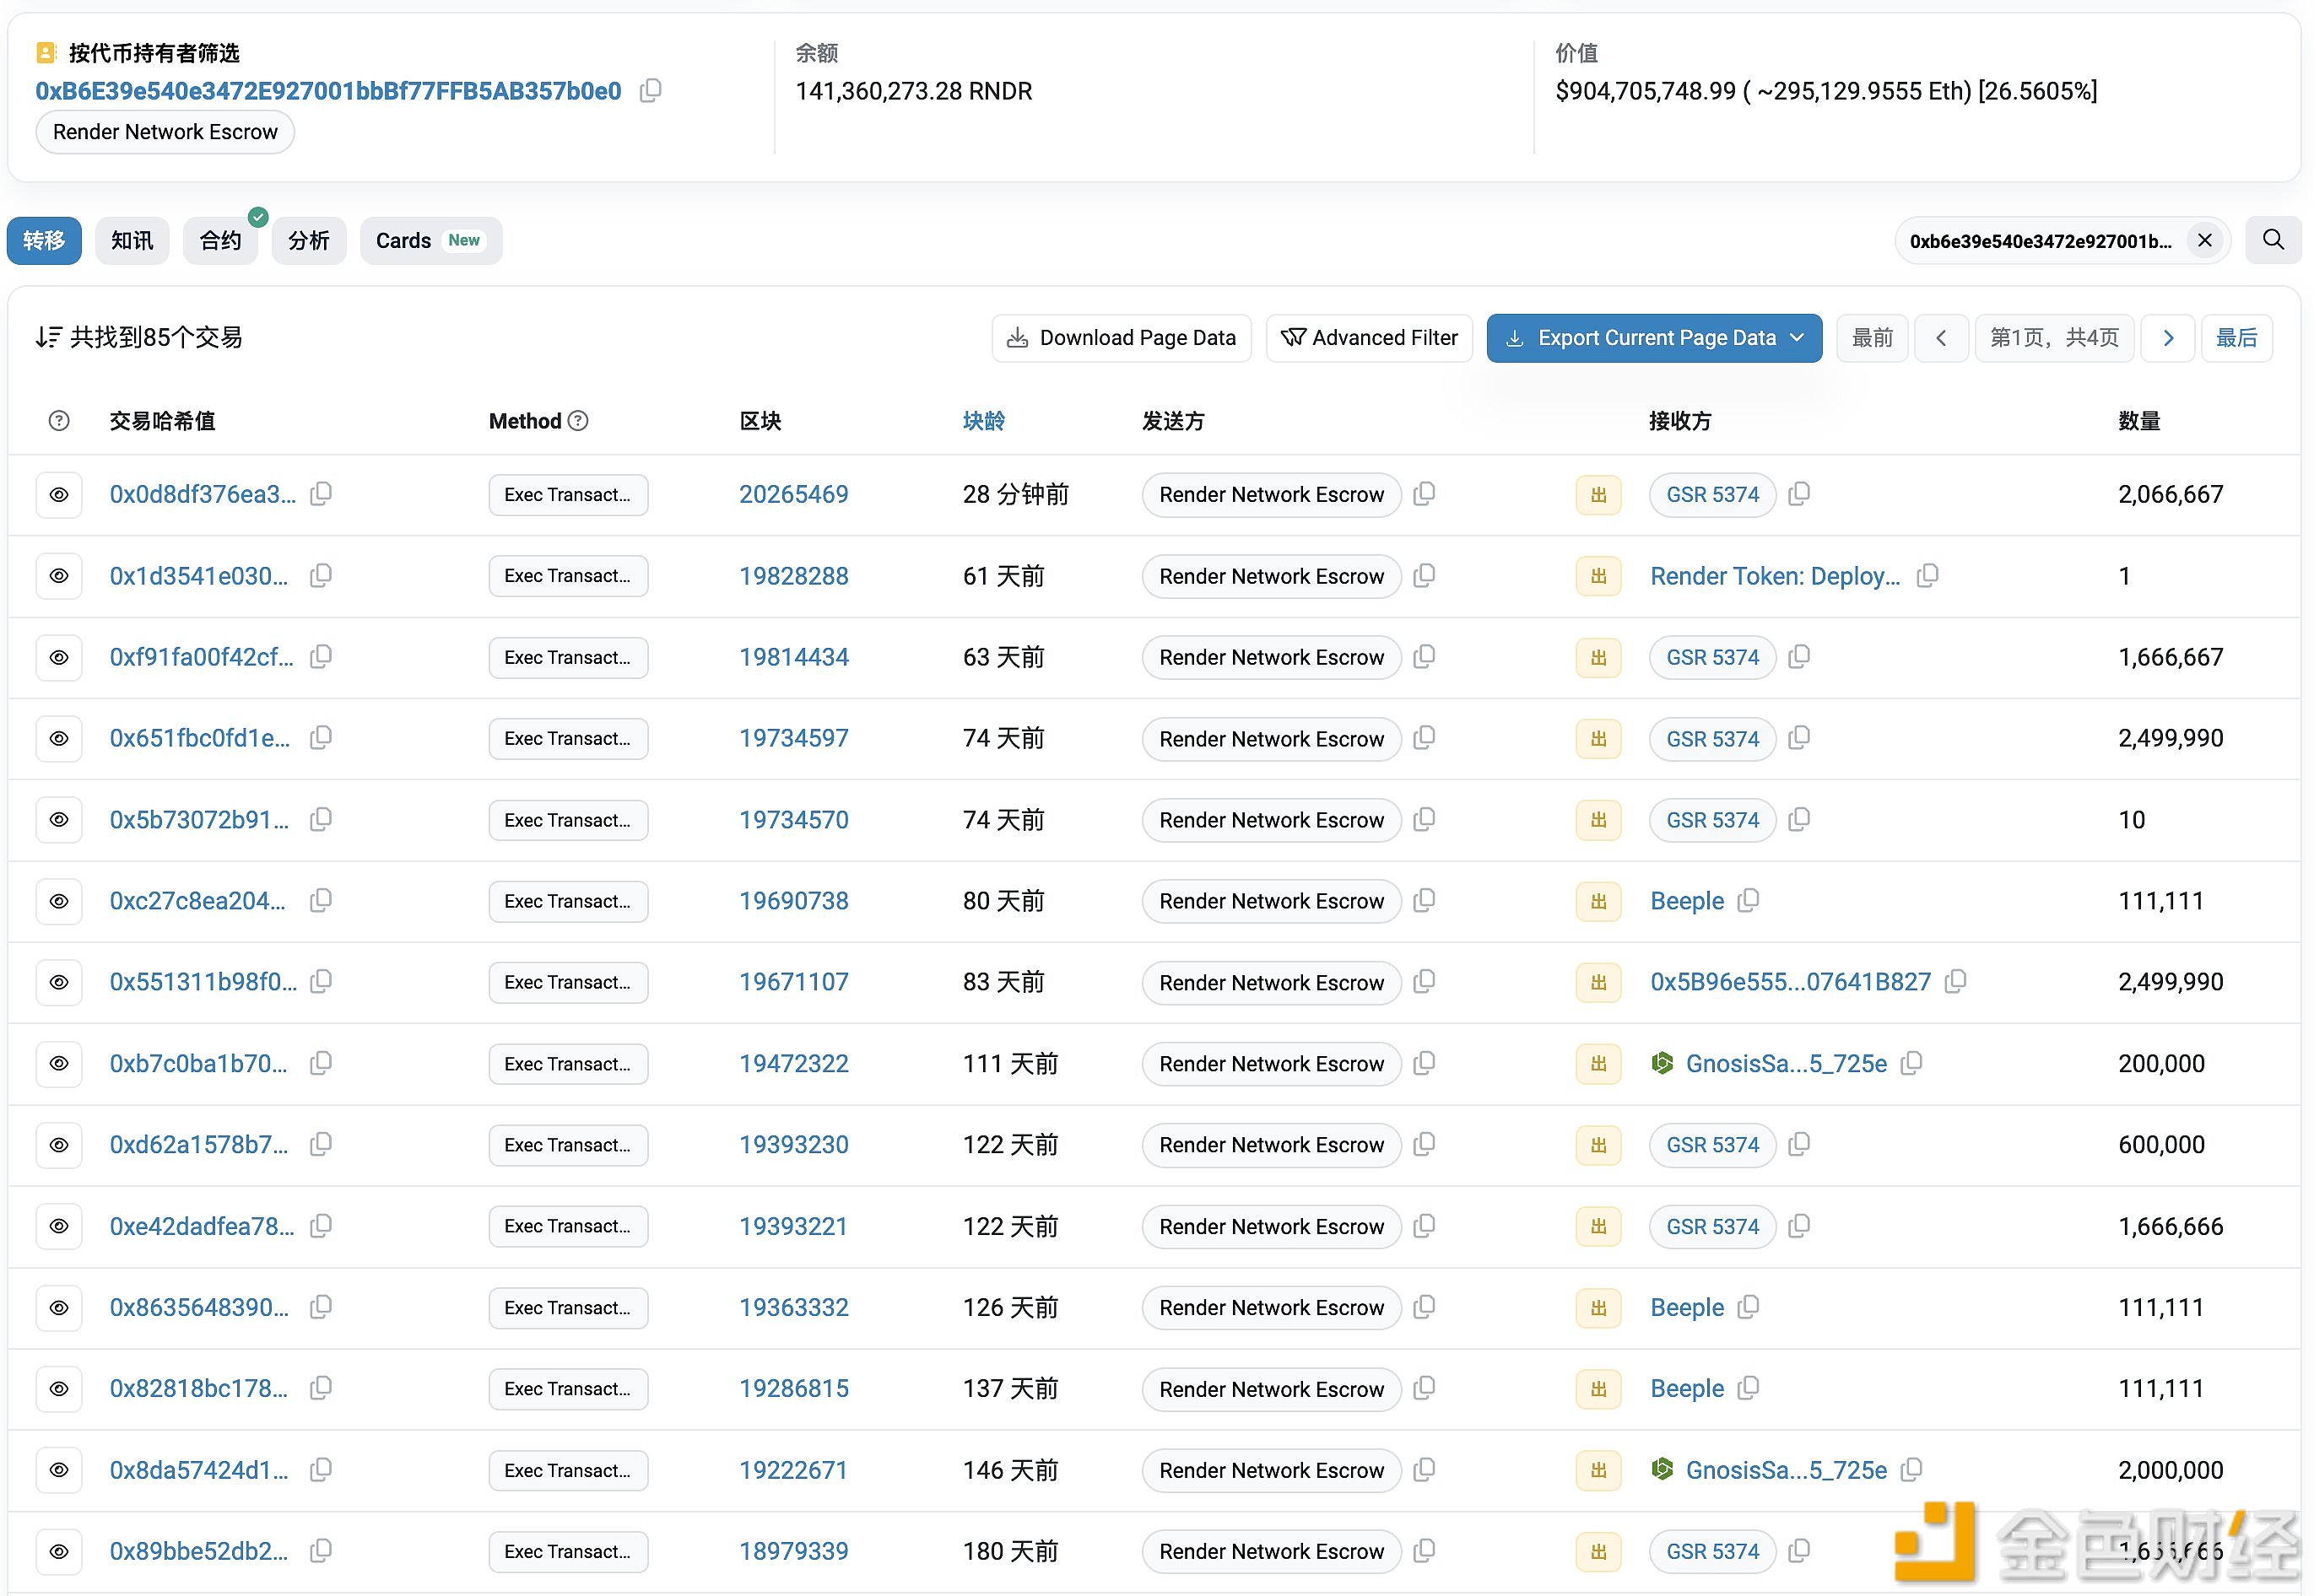Click the Method column help icon
This screenshot has width=2314, height=1596.
578,421
